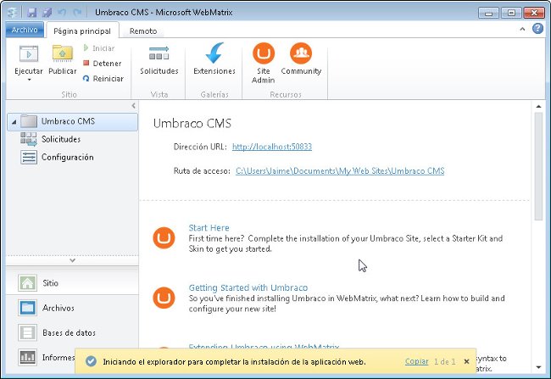Click Copiar in the notification bar
The width and height of the screenshot is (551, 379).
[416, 361]
